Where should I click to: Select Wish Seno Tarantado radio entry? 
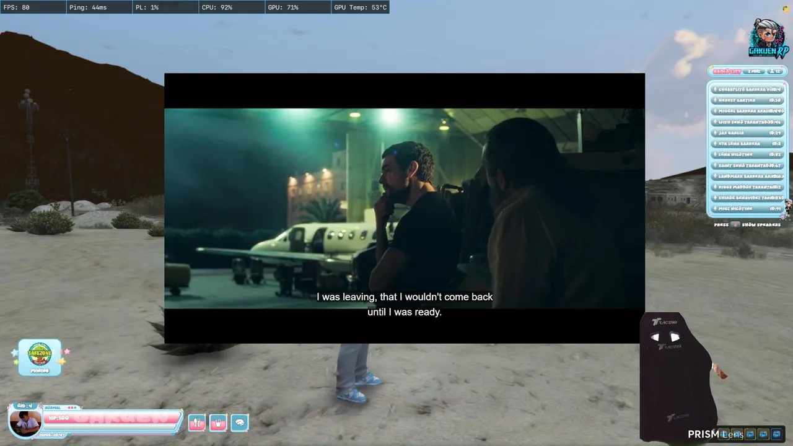pos(748,122)
